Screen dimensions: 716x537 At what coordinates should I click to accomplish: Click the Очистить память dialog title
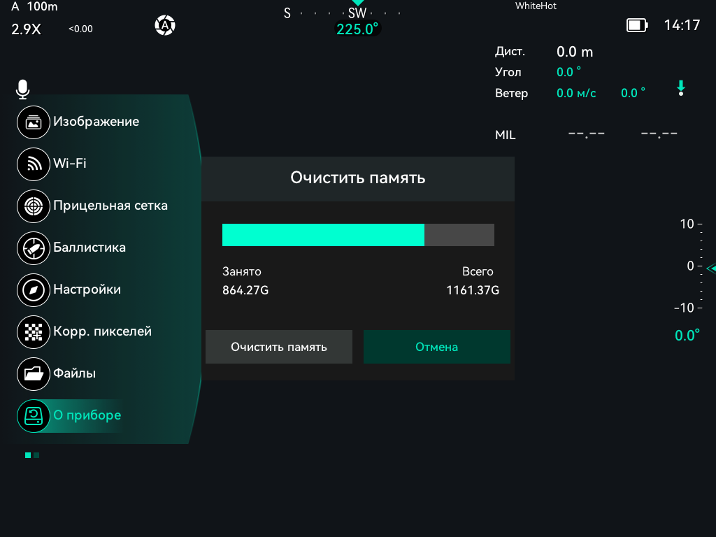[358, 178]
